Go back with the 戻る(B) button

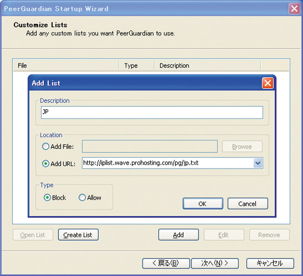coord(166,263)
